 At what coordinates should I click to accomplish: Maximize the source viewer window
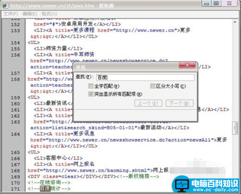coord(217,3)
